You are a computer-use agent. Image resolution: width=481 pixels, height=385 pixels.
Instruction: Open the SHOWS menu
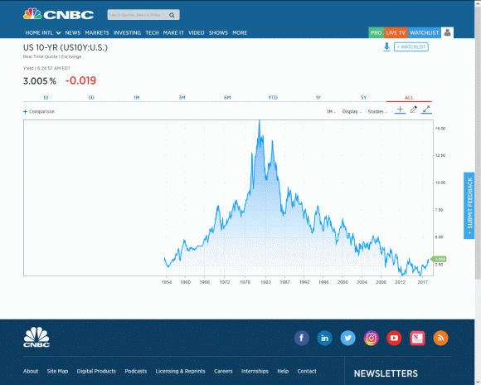pyautogui.click(x=218, y=33)
